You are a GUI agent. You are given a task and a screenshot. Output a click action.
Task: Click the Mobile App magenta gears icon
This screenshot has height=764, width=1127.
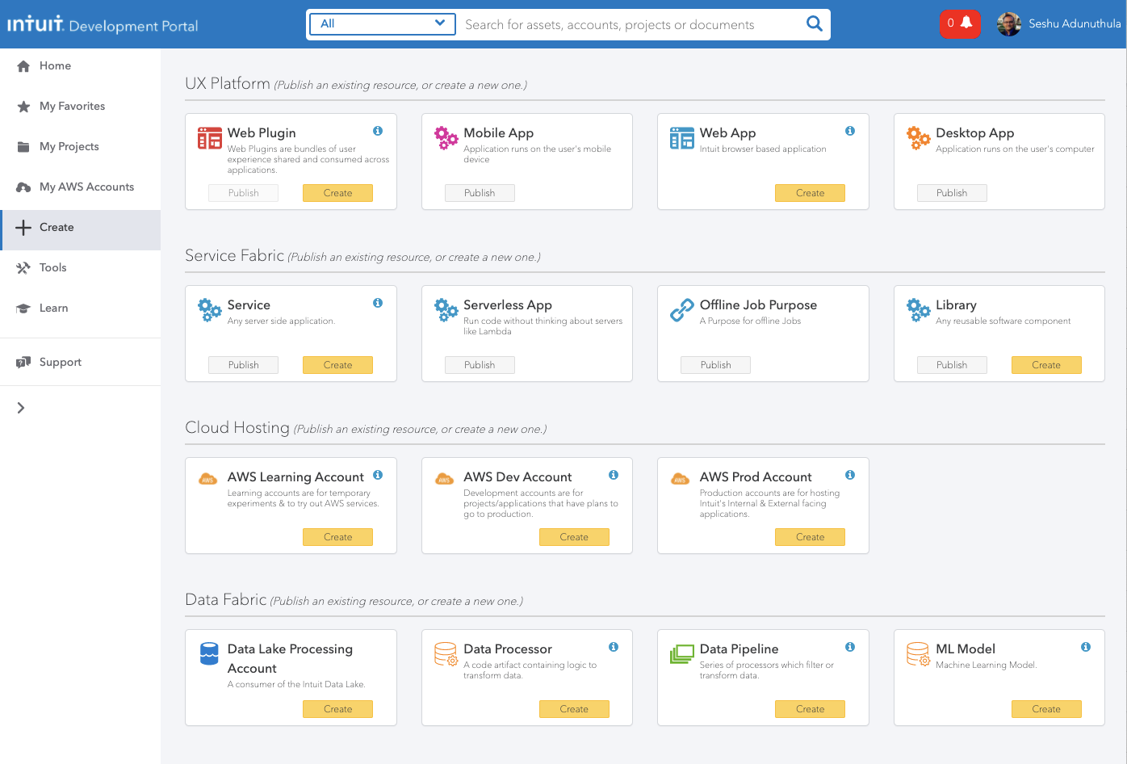pyautogui.click(x=446, y=138)
